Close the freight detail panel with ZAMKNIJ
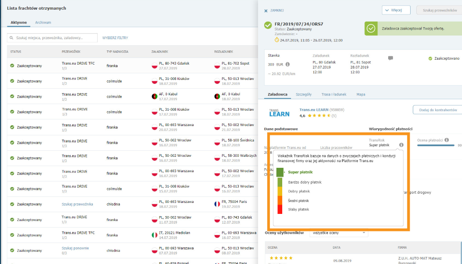462x264 pixels. [x=274, y=11]
